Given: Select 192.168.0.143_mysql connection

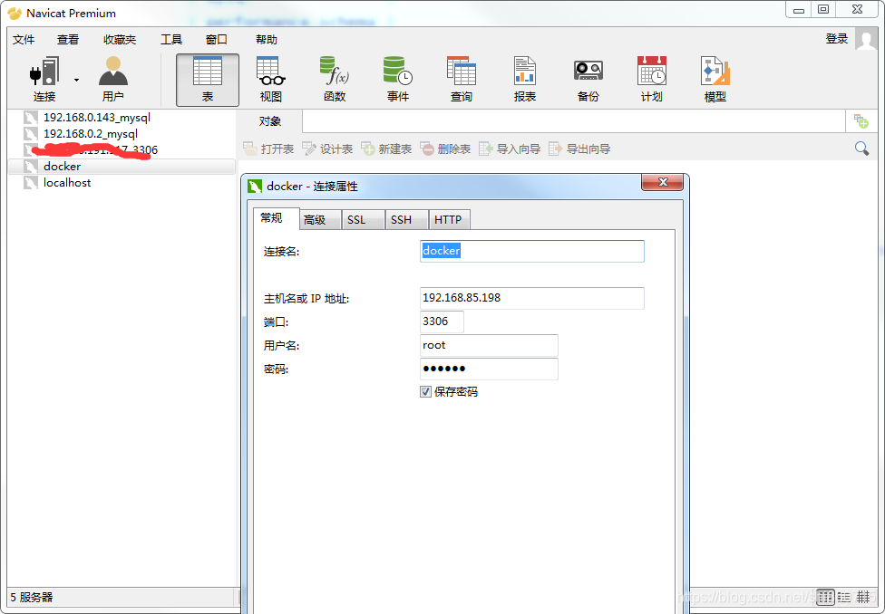Looking at the screenshot, I should tap(96, 117).
